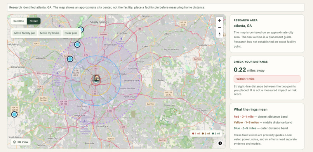The height and width of the screenshot is (152, 313).
Task: Click the research notice banner at top
Action: (156, 7)
